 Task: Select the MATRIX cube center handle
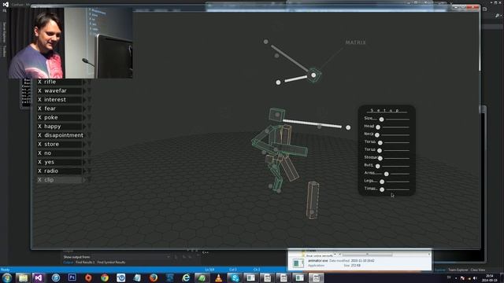click(313, 75)
